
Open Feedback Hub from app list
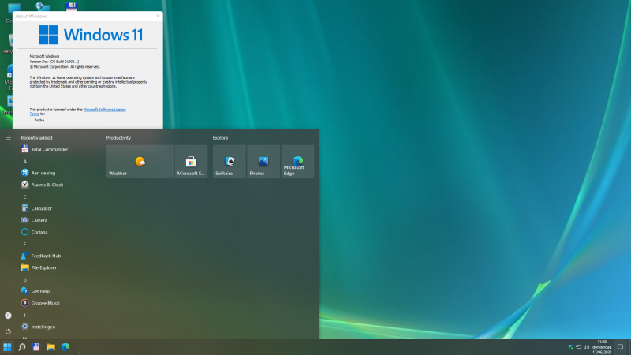coord(45,256)
